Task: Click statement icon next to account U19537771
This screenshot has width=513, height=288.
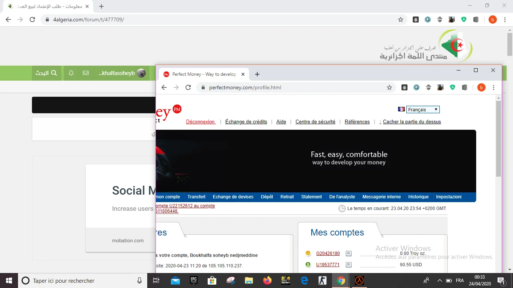Action: point(349,265)
